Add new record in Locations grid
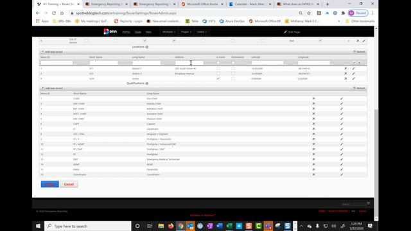 (x=52, y=52)
